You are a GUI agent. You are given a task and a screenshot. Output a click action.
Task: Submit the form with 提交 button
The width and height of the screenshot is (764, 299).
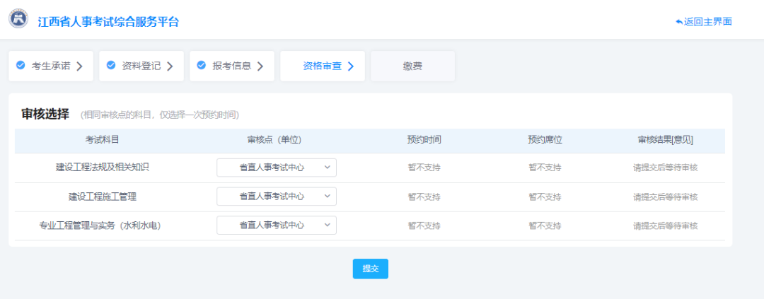click(x=370, y=269)
